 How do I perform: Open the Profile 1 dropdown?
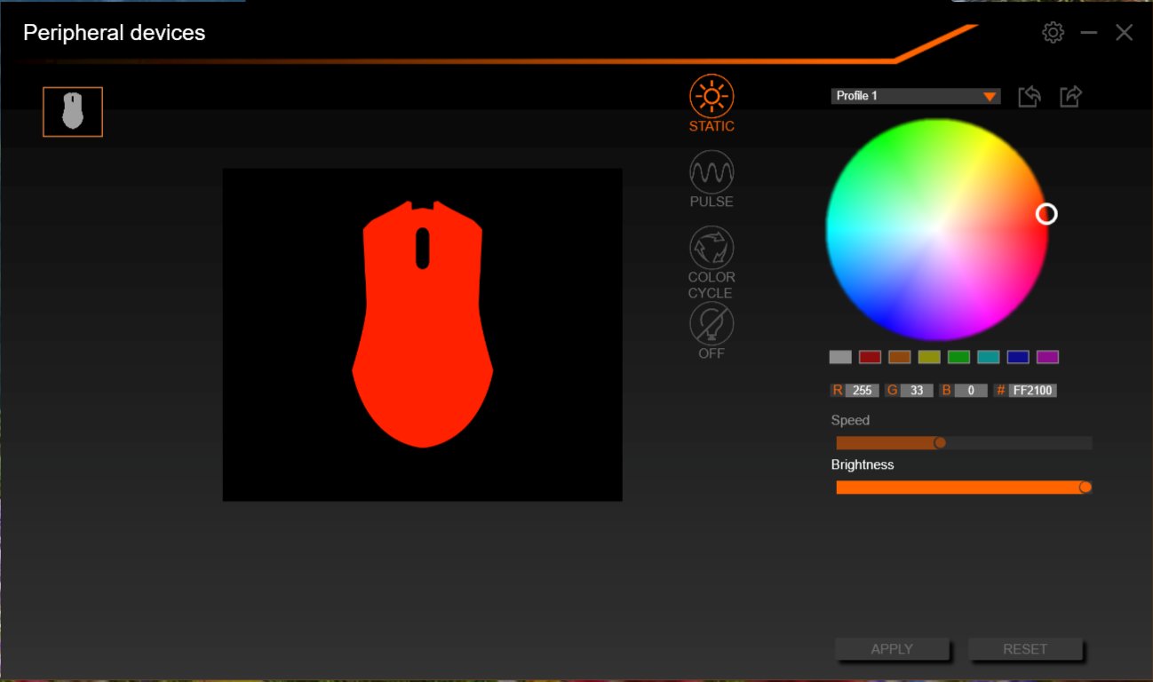915,95
